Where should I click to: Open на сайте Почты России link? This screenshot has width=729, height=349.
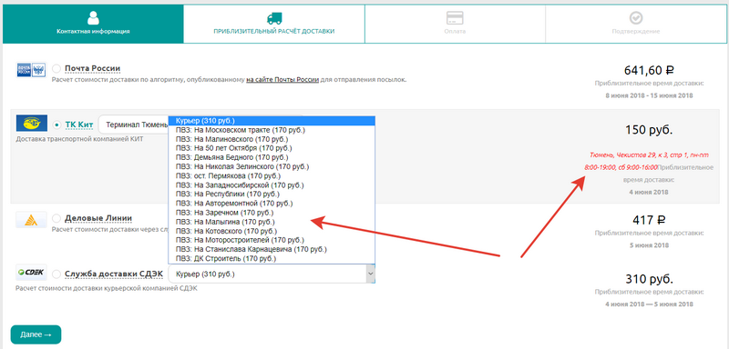point(282,80)
